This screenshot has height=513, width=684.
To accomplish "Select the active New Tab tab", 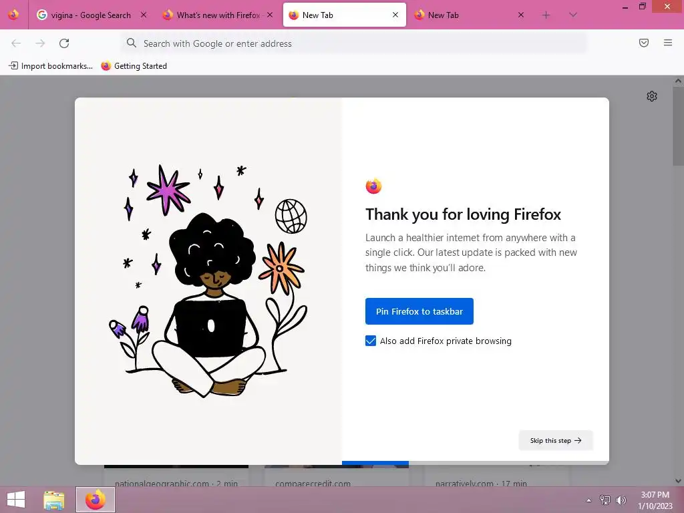I will (x=344, y=15).
